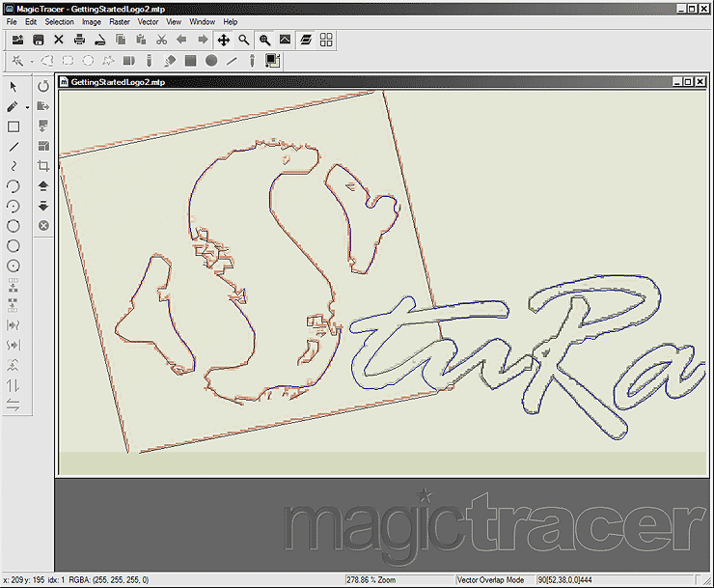Screen dimensions: 714x588
Task: Click the vertical flip arrows icon
Action: [x=14, y=385]
